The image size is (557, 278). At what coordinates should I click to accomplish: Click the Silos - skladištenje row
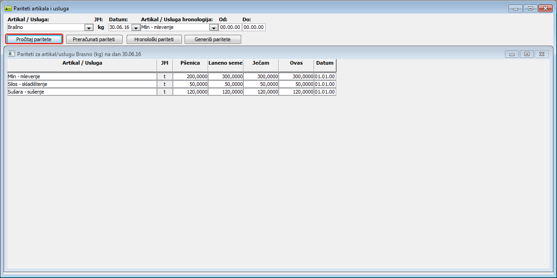81,84
